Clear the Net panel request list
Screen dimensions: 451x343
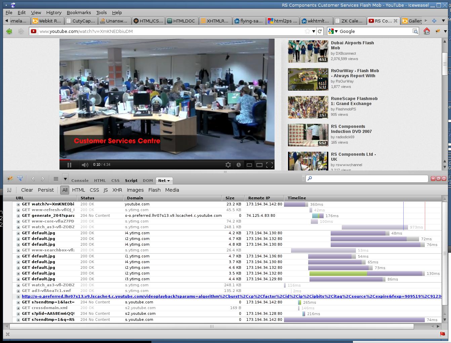click(27, 190)
